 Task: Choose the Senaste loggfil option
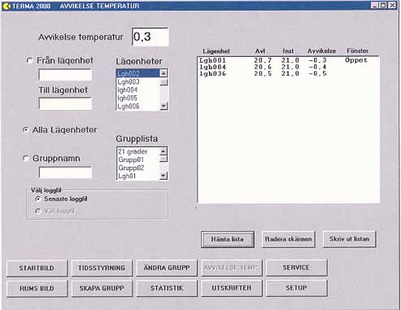pos(37,199)
